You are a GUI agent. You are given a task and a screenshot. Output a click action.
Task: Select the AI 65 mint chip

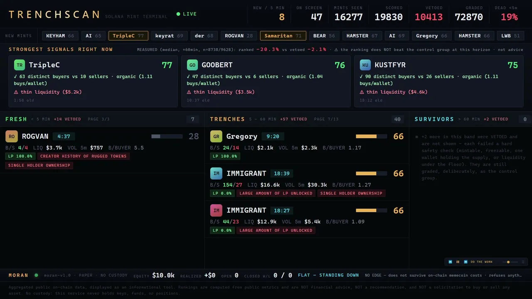coord(94,36)
